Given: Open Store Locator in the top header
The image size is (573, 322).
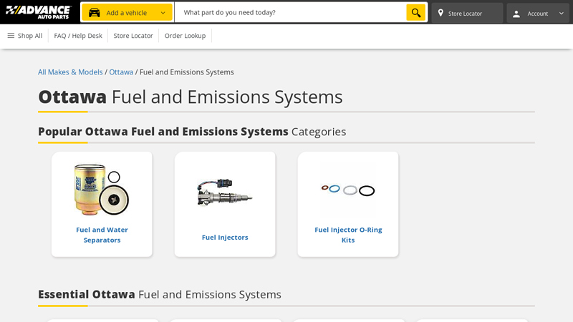Looking at the screenshot, I should point(467,13).
